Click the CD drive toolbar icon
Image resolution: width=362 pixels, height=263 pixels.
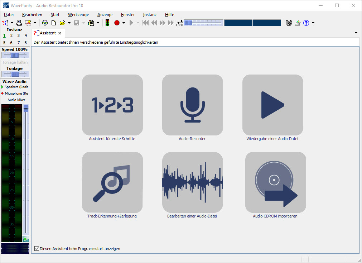click(x=298, y=23)
